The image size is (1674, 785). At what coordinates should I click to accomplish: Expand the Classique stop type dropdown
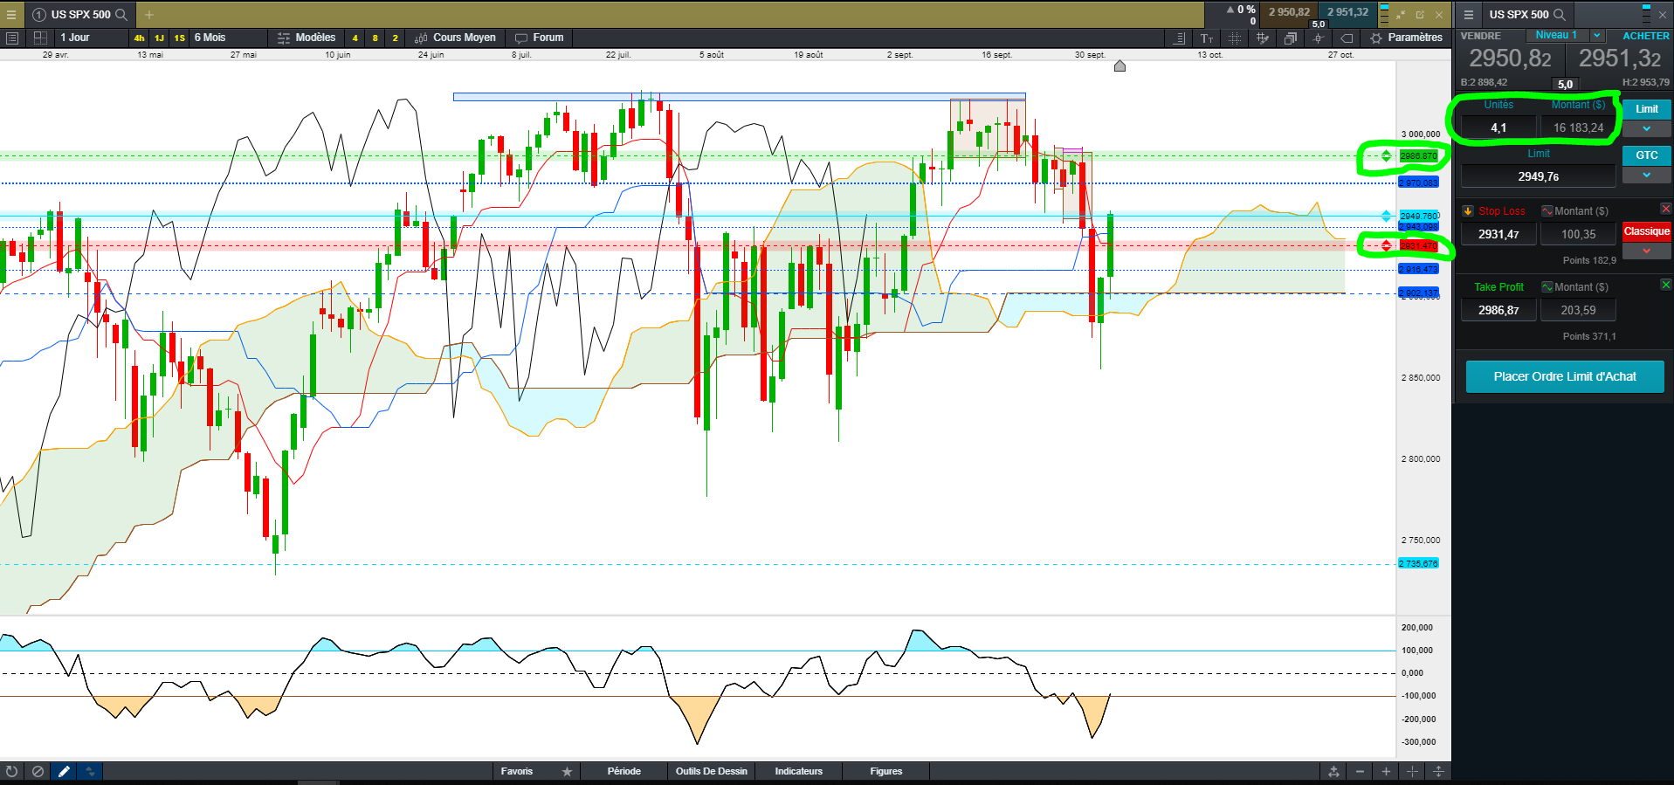1647,251
